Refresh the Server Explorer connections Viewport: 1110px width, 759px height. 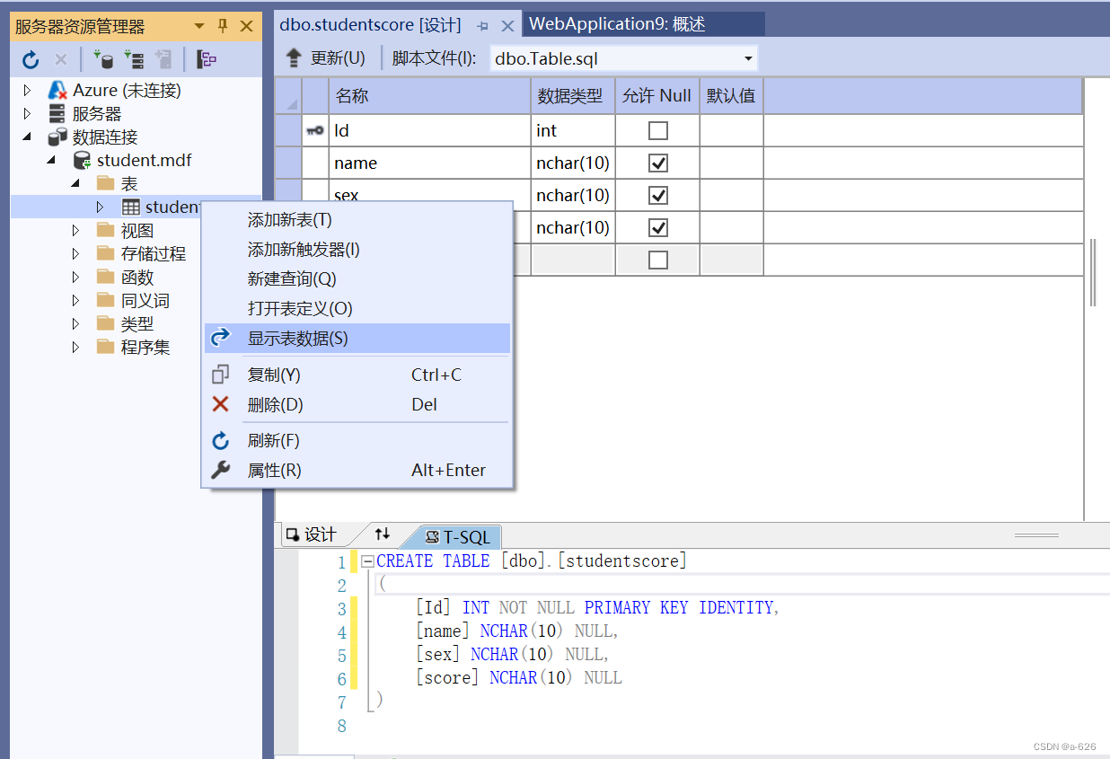pos(30,58)
